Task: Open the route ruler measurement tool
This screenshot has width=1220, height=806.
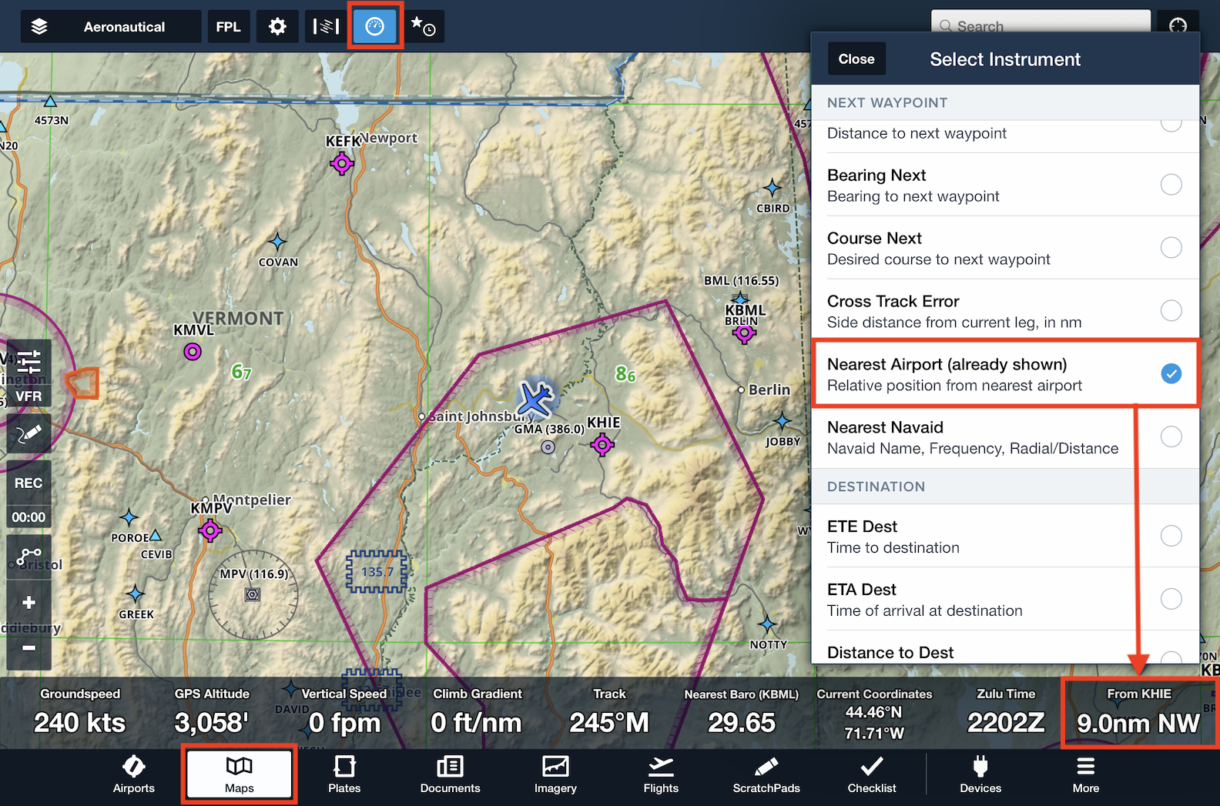Action: pos(29,556)
